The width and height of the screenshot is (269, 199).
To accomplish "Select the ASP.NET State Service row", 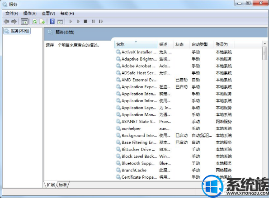I will tap(174, 122).
